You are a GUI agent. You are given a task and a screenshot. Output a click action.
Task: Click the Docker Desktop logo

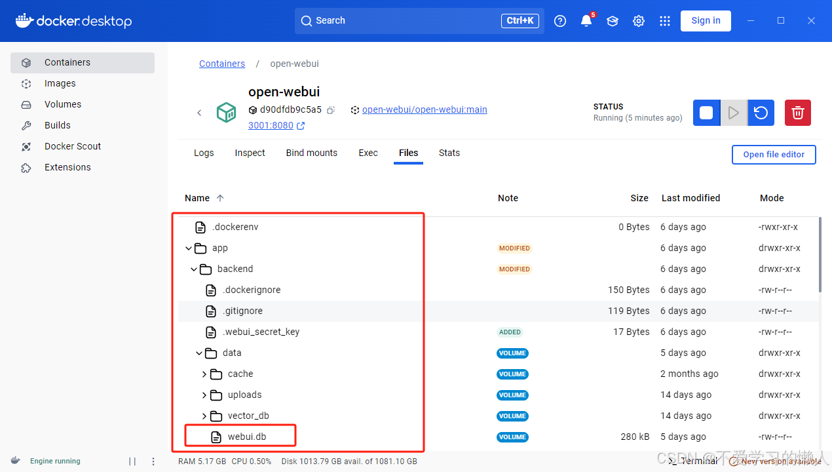click(73, 21)
